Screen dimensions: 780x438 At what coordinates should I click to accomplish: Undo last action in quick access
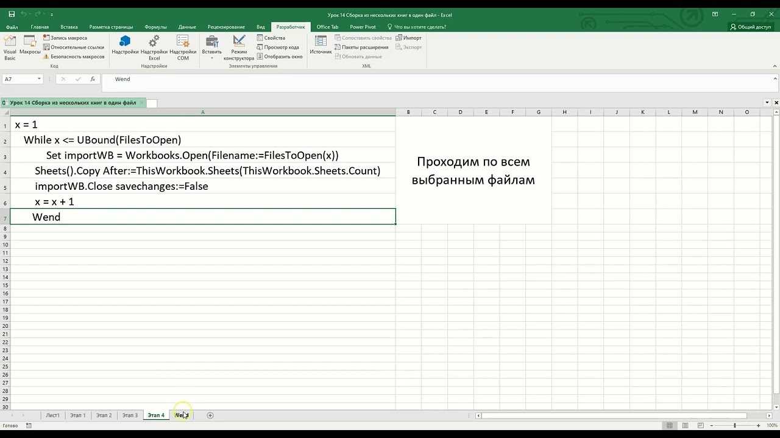(24, 14)
